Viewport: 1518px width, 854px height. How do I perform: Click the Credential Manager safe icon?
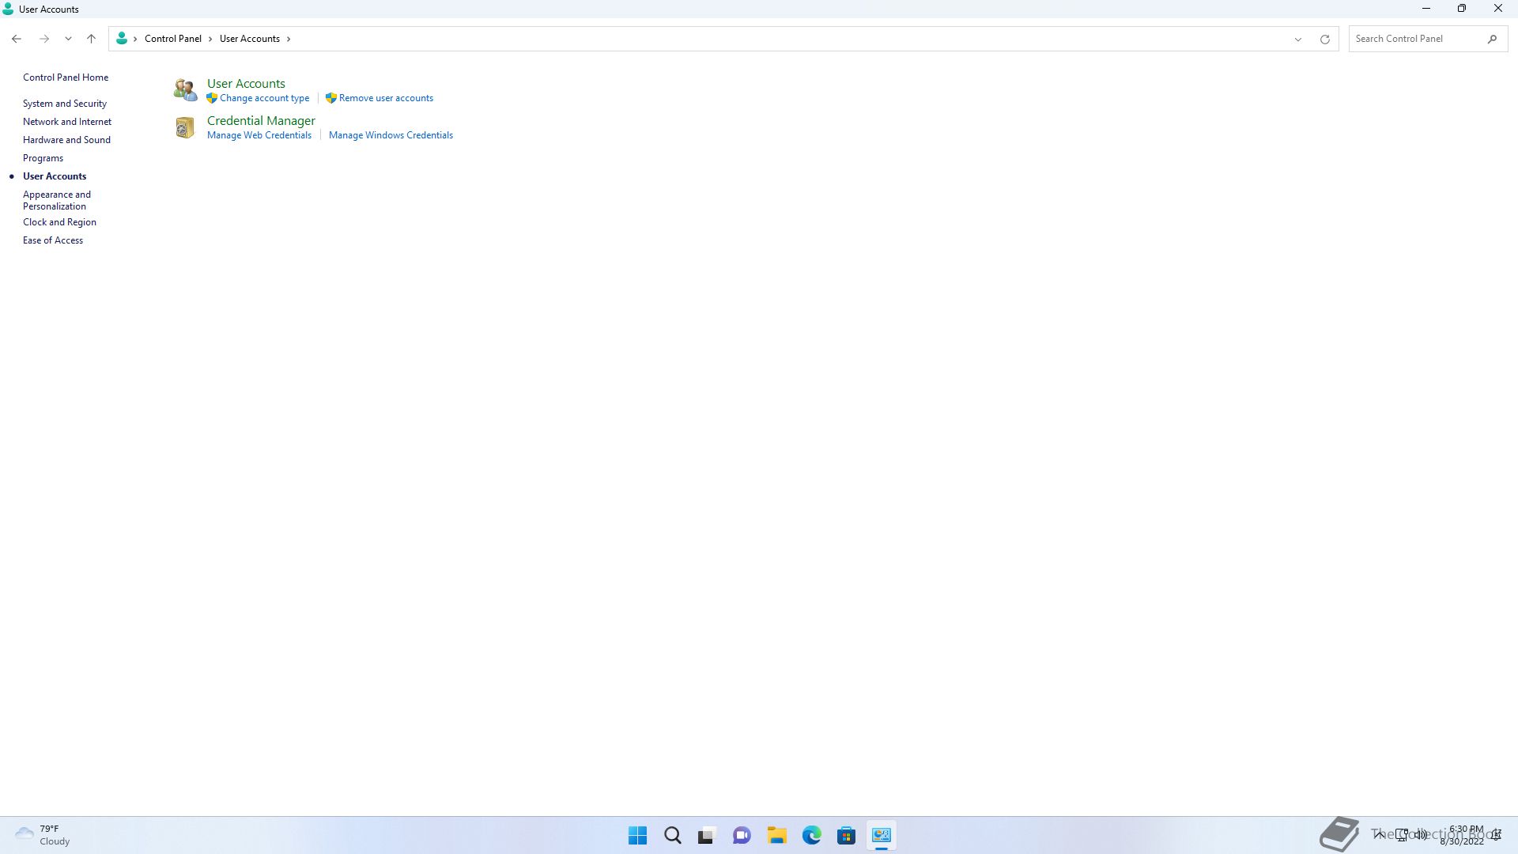(x=185, y=127)
